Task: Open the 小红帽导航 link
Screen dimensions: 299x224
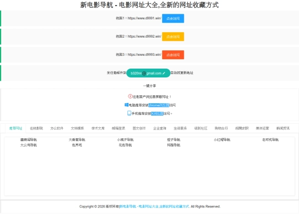Action: (222, 139)
